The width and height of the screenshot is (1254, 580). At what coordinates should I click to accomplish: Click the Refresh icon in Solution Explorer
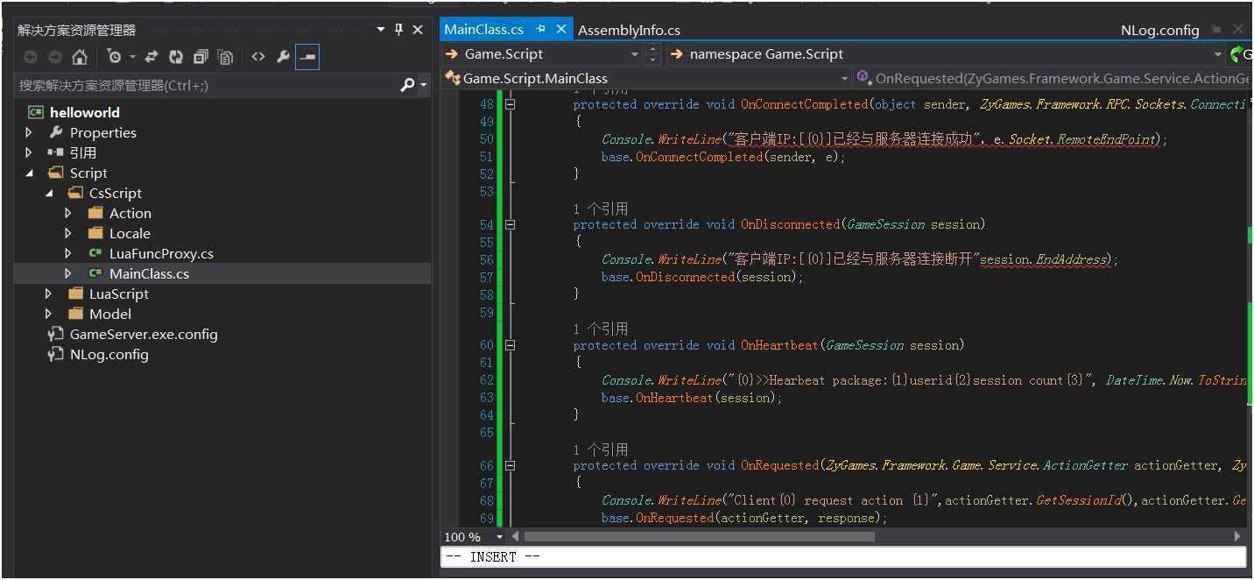point(176,57)
